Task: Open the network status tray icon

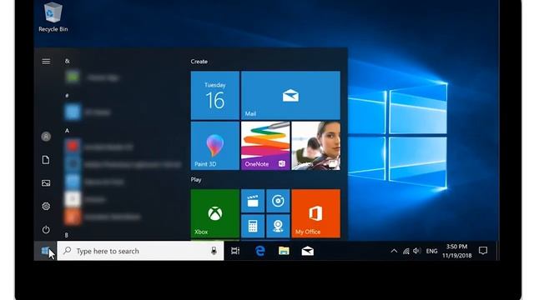Action: (406, 252)
